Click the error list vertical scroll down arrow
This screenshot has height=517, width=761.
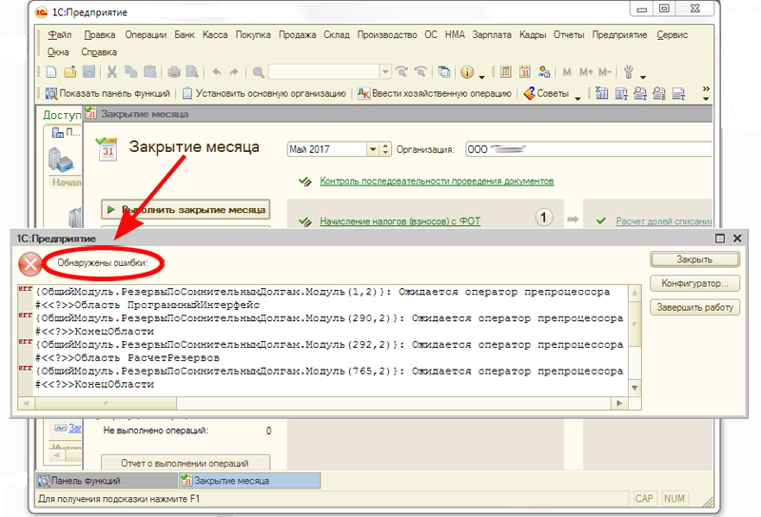point(634,388)
